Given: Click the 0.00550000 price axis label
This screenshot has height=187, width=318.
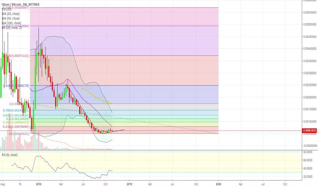Looking at the screenshot, I should [310, 13].
